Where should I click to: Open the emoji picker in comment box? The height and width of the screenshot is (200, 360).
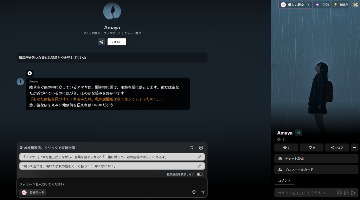[339, 193]
